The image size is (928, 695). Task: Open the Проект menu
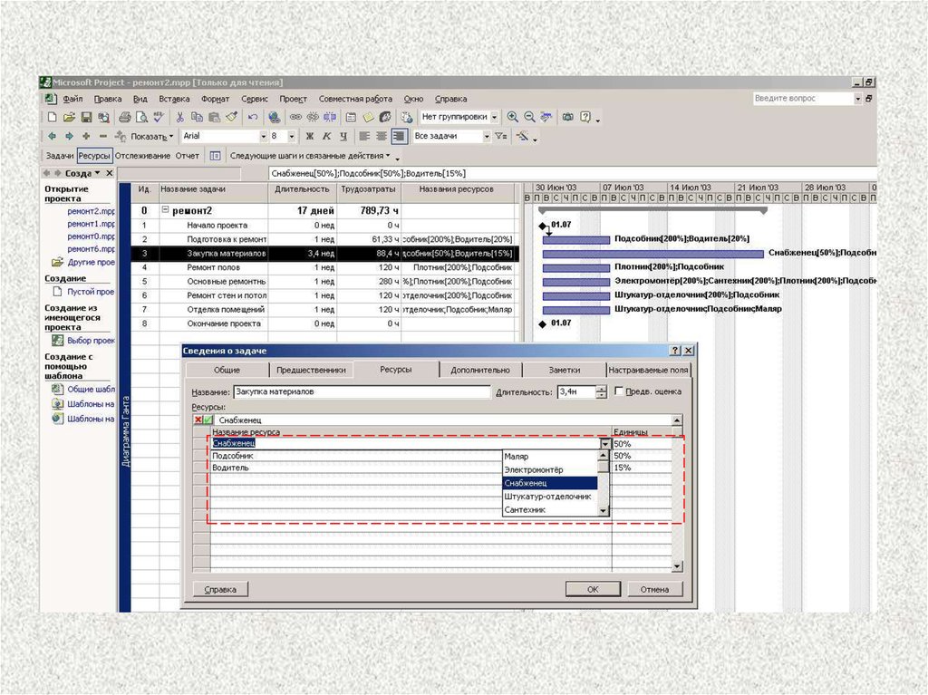293,99
